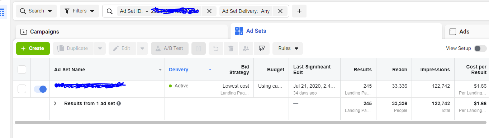Open the Filters dropdown
Viewport: 489px width, 138px height.
click(x=80, y=11)
